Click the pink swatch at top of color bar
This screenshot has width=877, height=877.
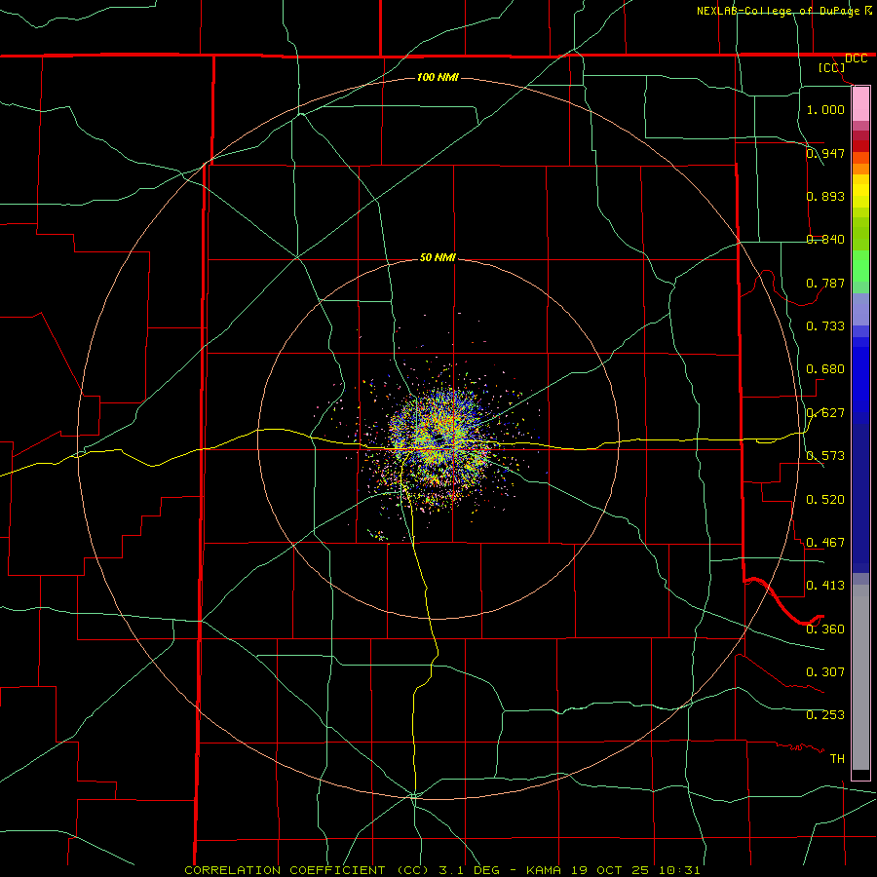click(860, 104)
